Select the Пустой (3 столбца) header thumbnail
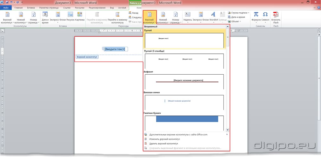Viewport: 321px width, 161px height. click(x=184, y=61)
